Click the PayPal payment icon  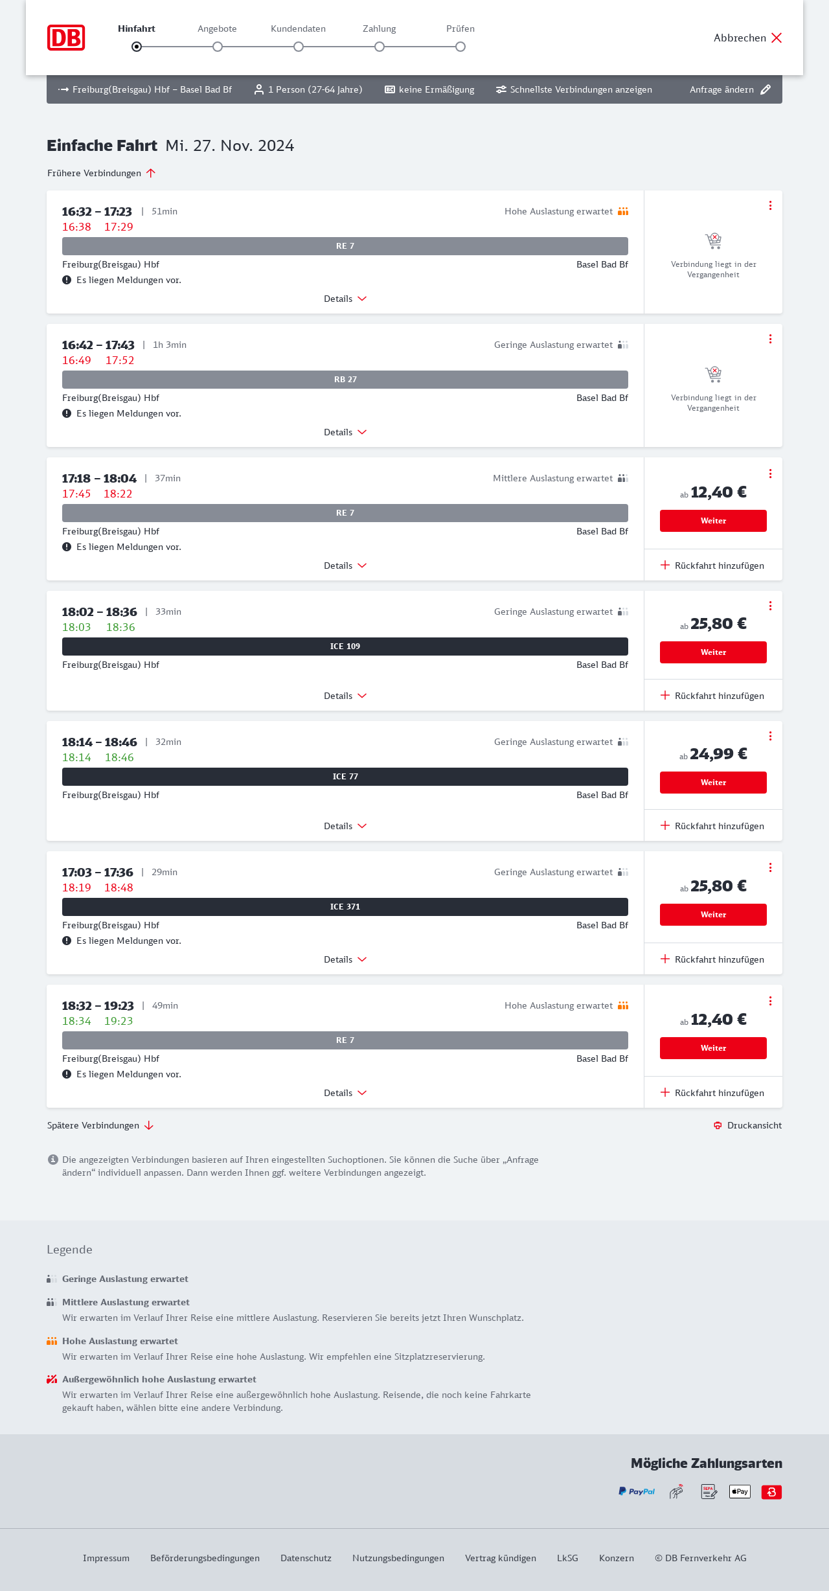pos(637,1491)
